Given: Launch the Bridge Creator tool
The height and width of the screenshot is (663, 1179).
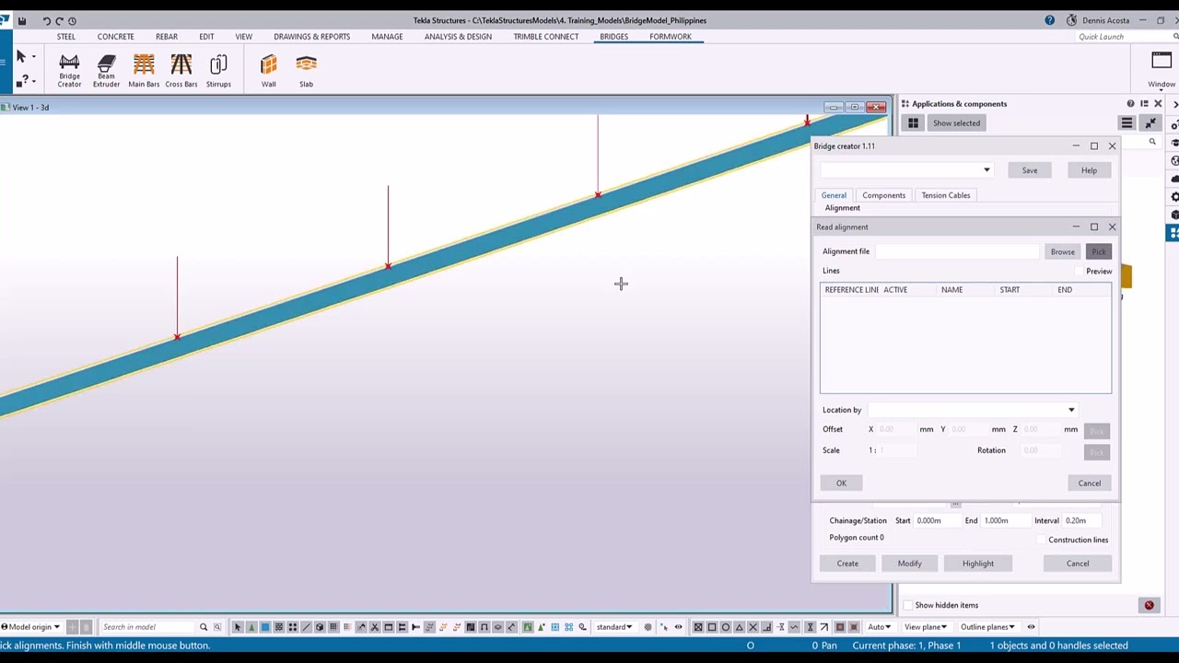Looking at the screenshot, I should [x=69, y=71].
